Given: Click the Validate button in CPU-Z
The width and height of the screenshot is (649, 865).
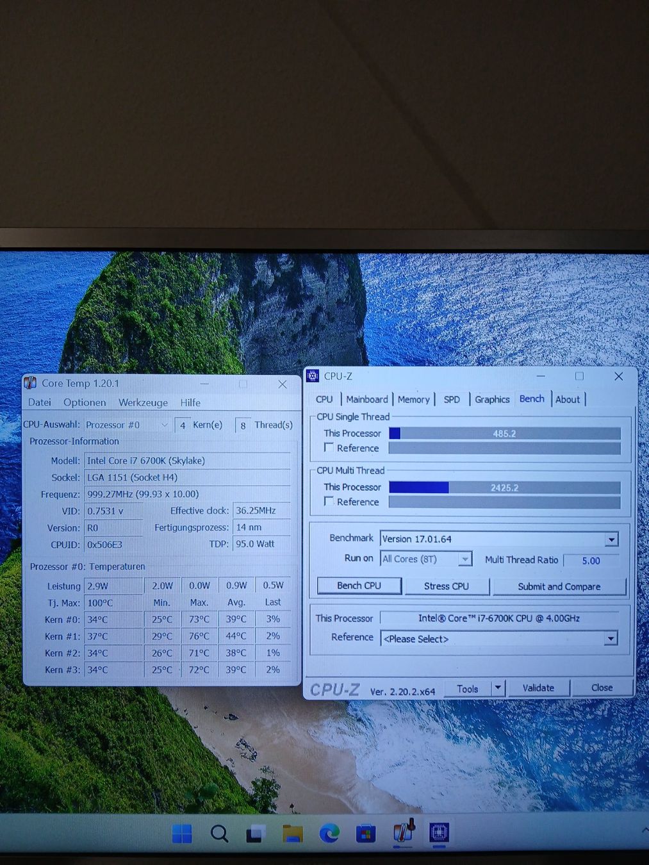Looking at the screenshot, I should pyautogui.click(x=538, y=688).
